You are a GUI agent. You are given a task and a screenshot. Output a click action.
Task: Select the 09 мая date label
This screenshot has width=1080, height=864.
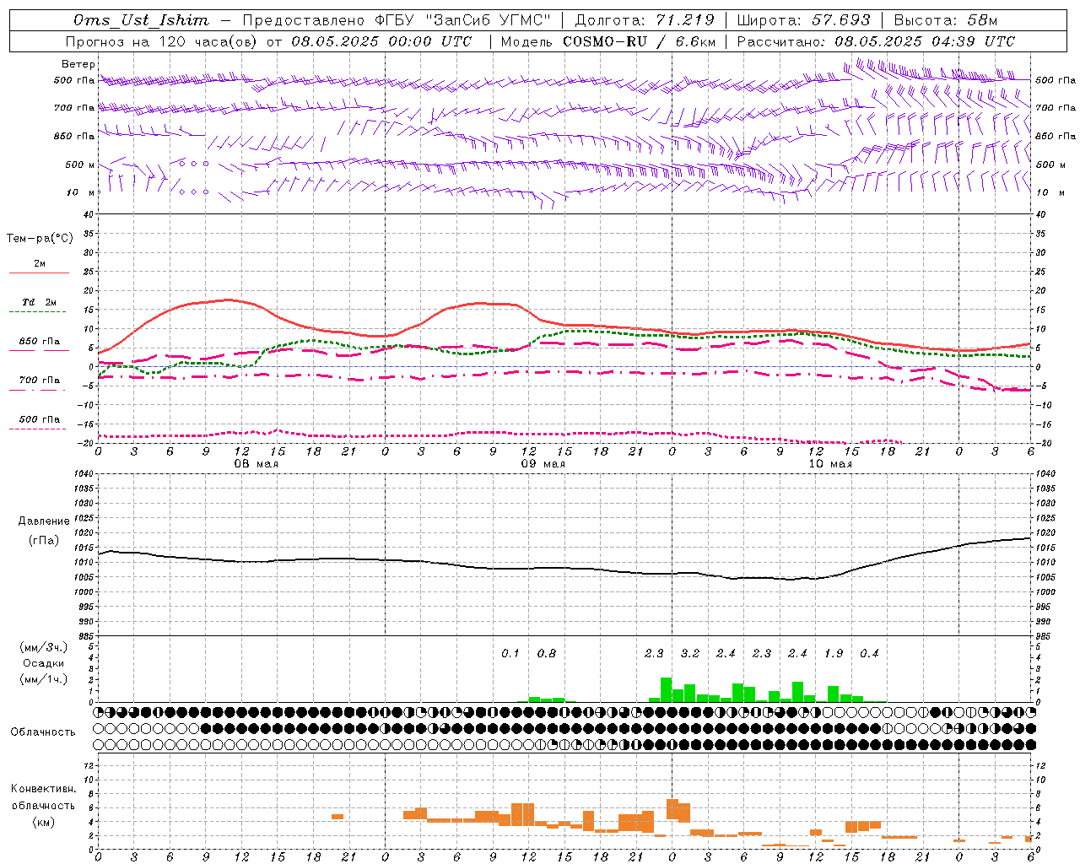[543, 464]
